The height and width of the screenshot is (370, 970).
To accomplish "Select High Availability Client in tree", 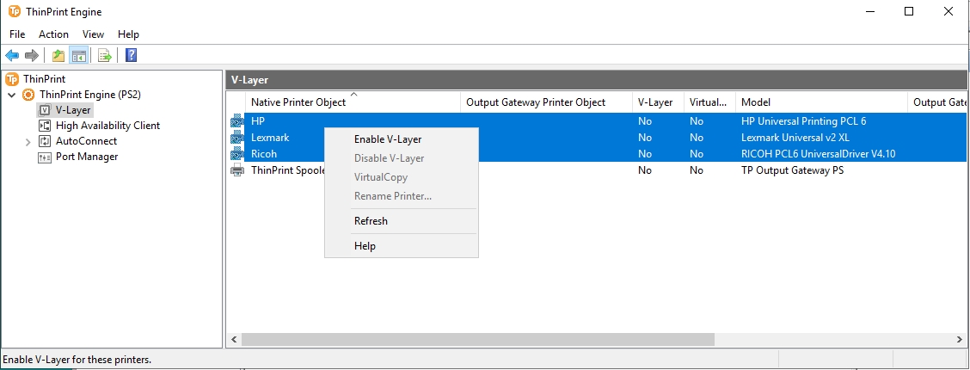I will (x=107, y=126).
